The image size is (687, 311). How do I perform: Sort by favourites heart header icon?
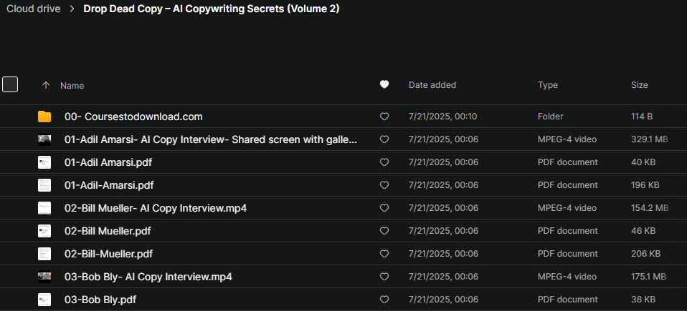[x=384, y=85]
